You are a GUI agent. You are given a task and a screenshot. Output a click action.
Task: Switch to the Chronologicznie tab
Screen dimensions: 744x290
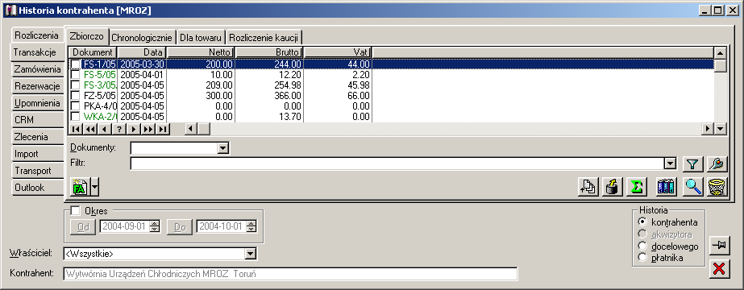click(x=143, y=37)
